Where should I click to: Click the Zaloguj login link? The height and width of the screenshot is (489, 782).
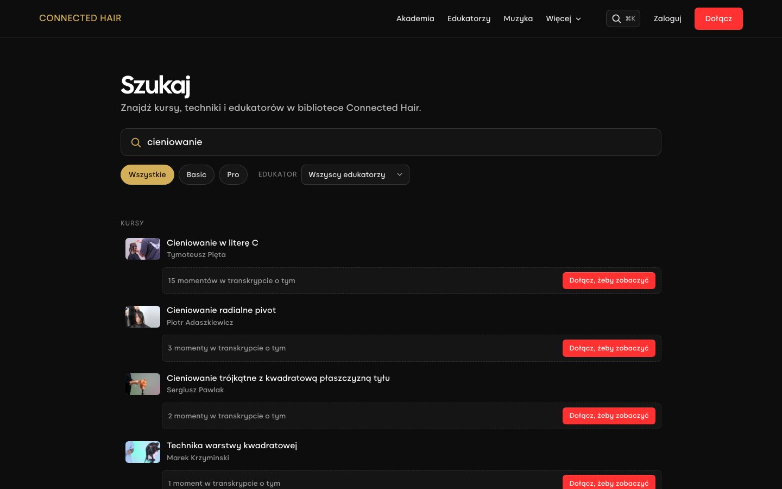(x=667, y=18)
